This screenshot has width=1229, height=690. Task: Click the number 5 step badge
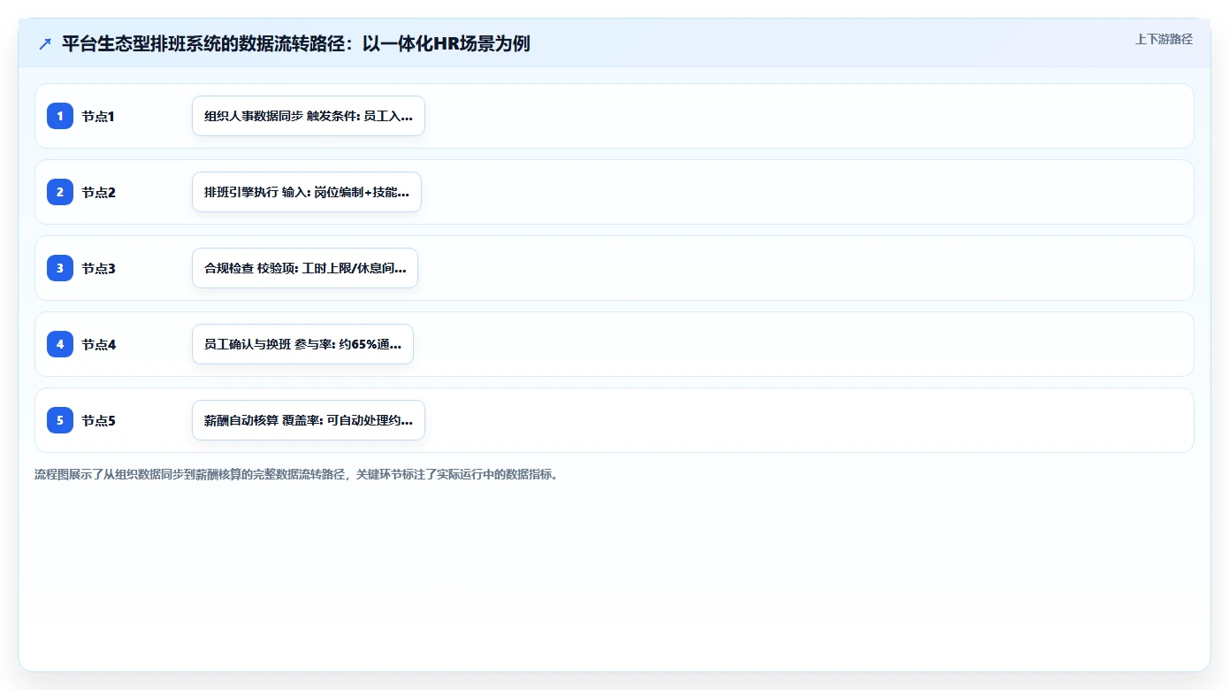coord(60,420)
